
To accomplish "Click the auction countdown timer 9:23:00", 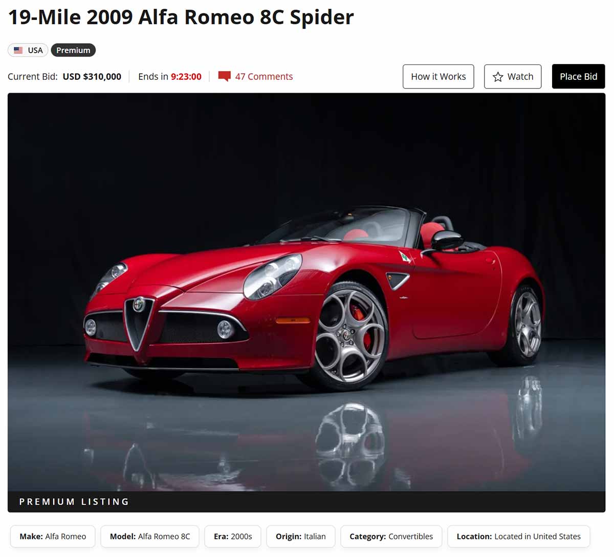I will click(186, 76).
